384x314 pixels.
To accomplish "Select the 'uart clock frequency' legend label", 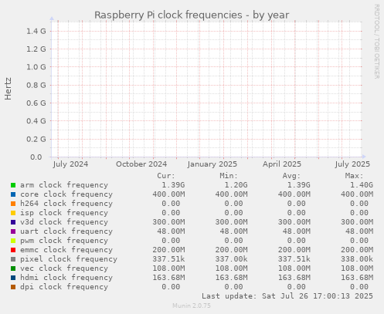I will coord(66,231).
